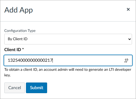
Task: Select the By Client ID combo box
Action: coord(68,39)
